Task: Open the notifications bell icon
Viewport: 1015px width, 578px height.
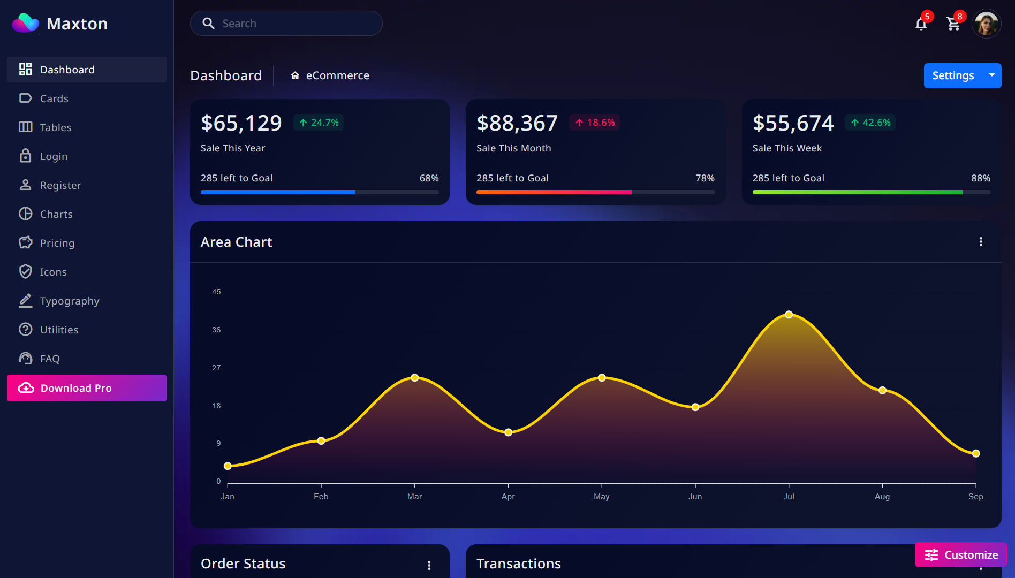Action: 921,24
